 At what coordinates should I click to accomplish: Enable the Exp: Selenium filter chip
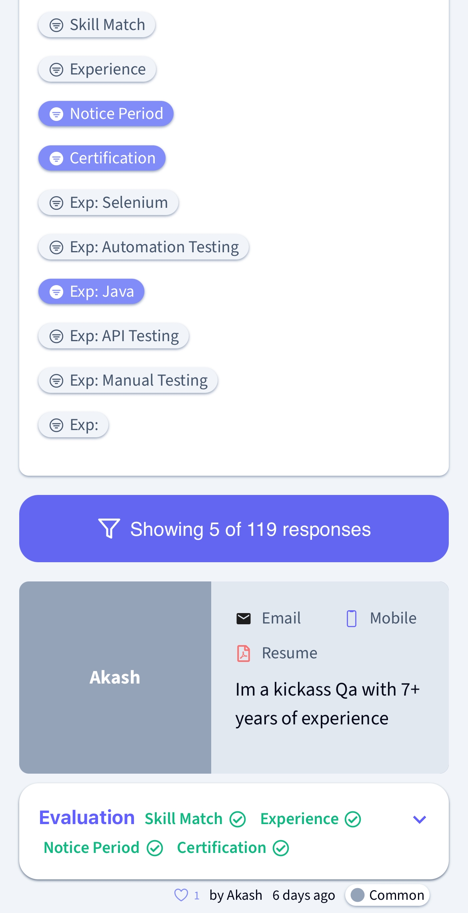pos(108,203)
